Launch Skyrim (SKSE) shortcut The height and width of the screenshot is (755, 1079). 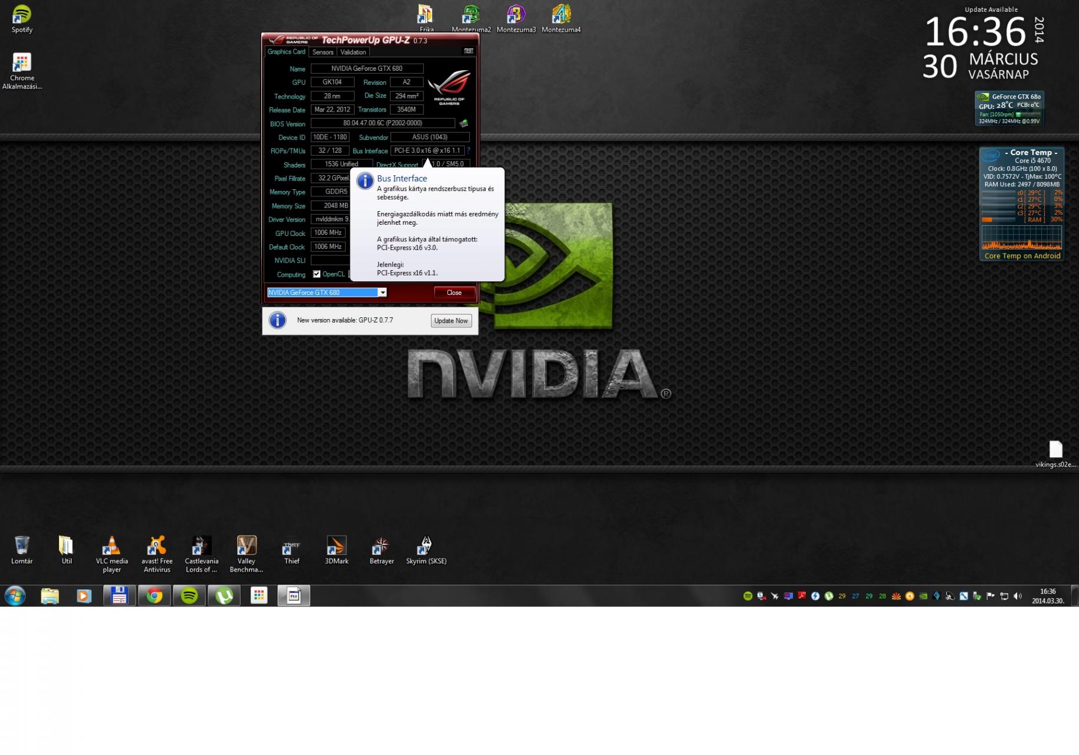click(426, 550)
